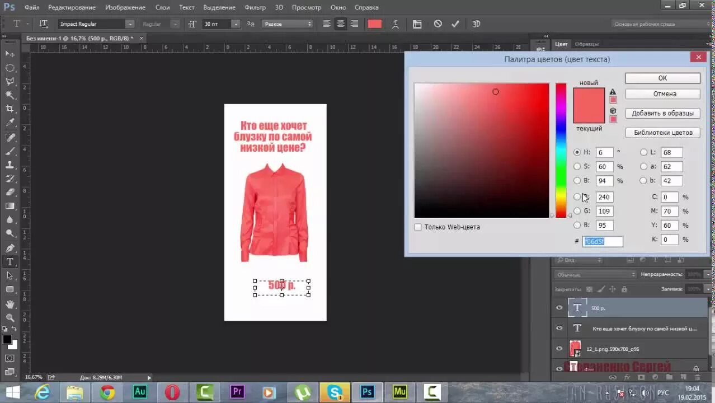This screenshot has height=403, width=715.
Task: Select the Elliptical Marquee tool
Action: pyautogui.click(x=10, y=68)
